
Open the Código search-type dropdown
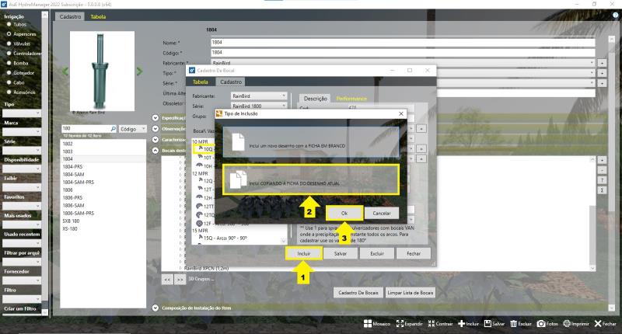point(133,128)
